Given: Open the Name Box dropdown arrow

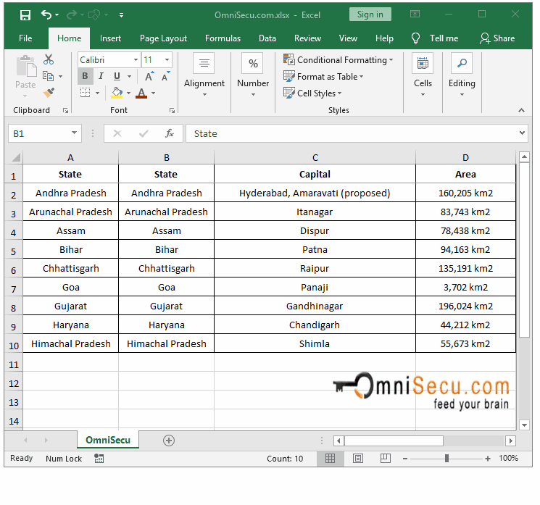Looking at the screenshot, I should (x=74, y=133).
